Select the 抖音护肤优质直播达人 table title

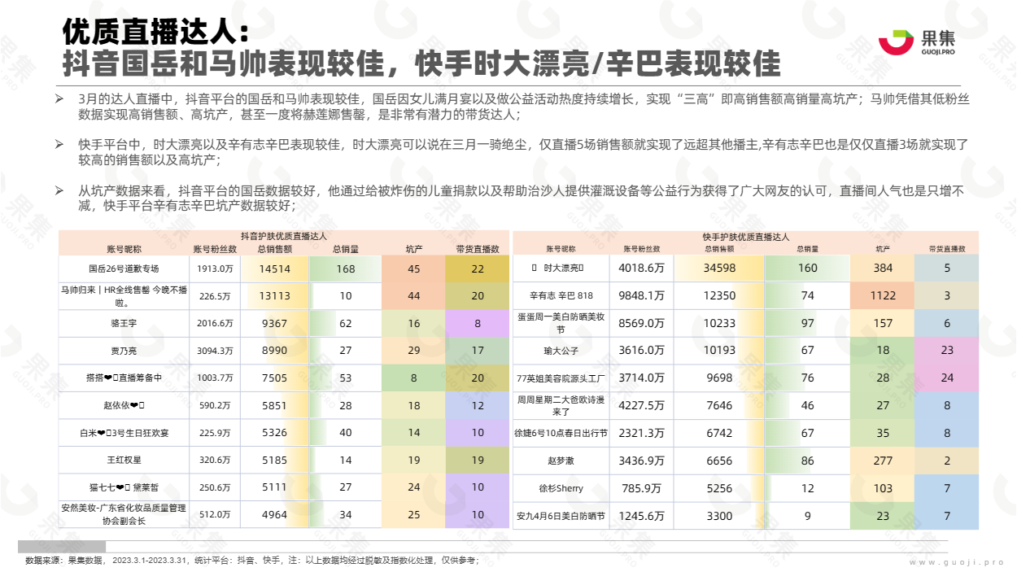(285, 236)
